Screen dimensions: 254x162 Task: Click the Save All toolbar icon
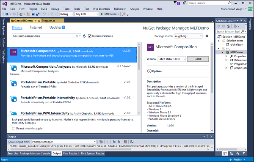pos(38,14)
